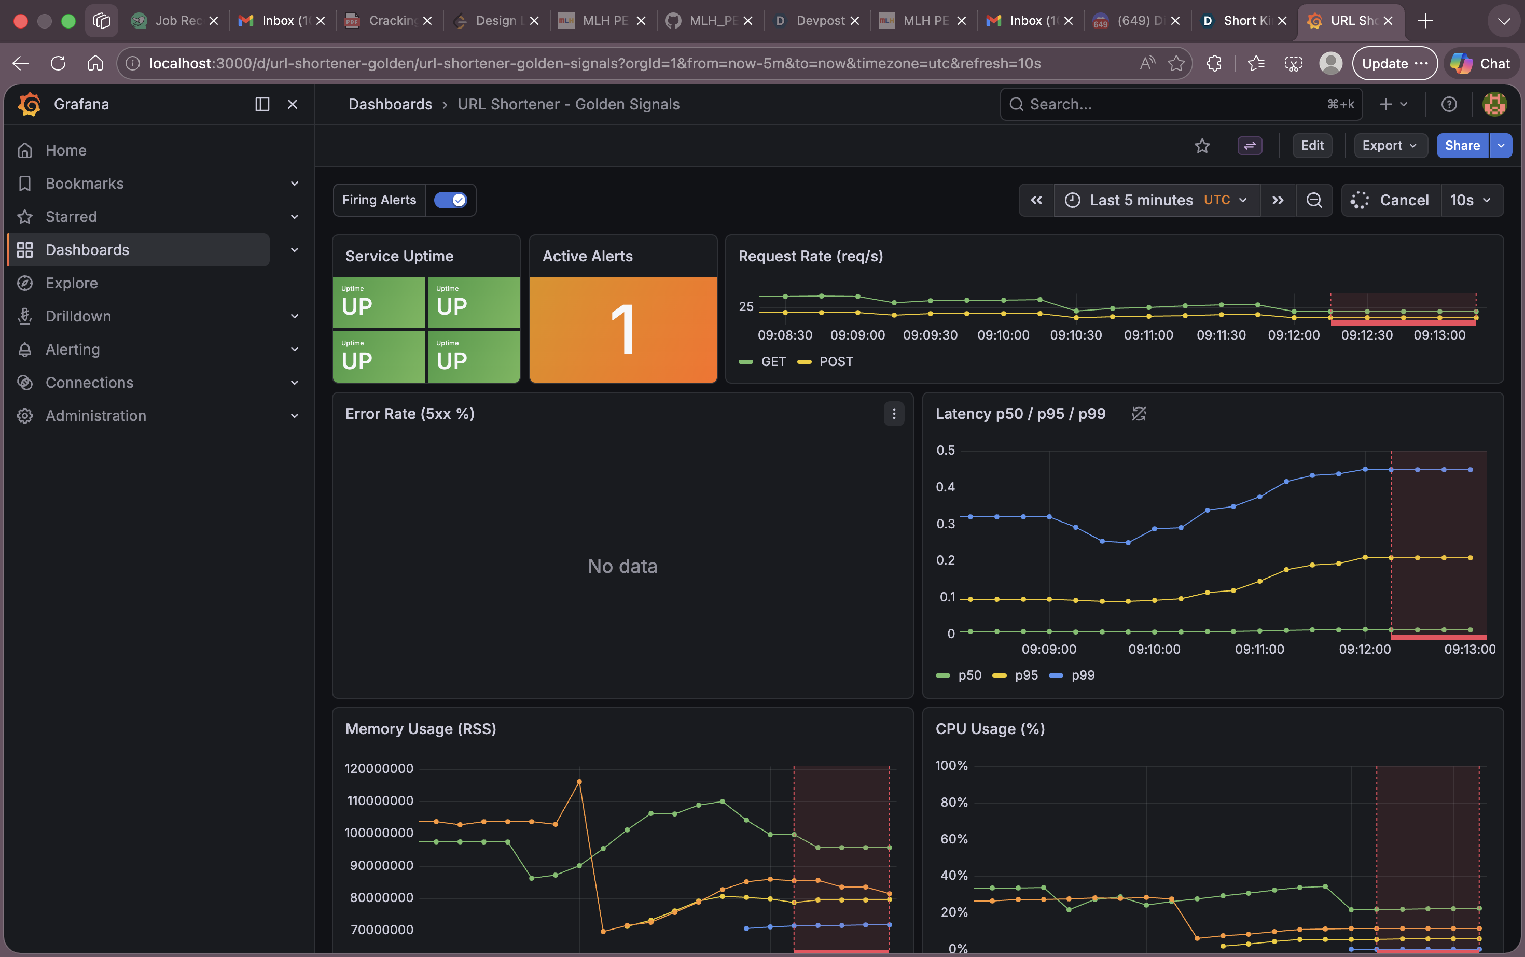Disable the Firing Alerts toggle
Screen dimensions: 1525x957
coord(450,200)
